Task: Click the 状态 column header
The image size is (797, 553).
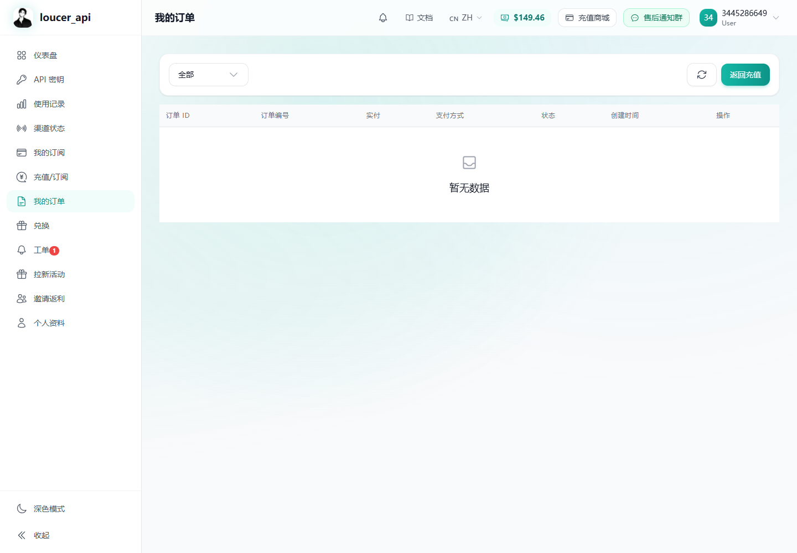Action: [548, 116]
